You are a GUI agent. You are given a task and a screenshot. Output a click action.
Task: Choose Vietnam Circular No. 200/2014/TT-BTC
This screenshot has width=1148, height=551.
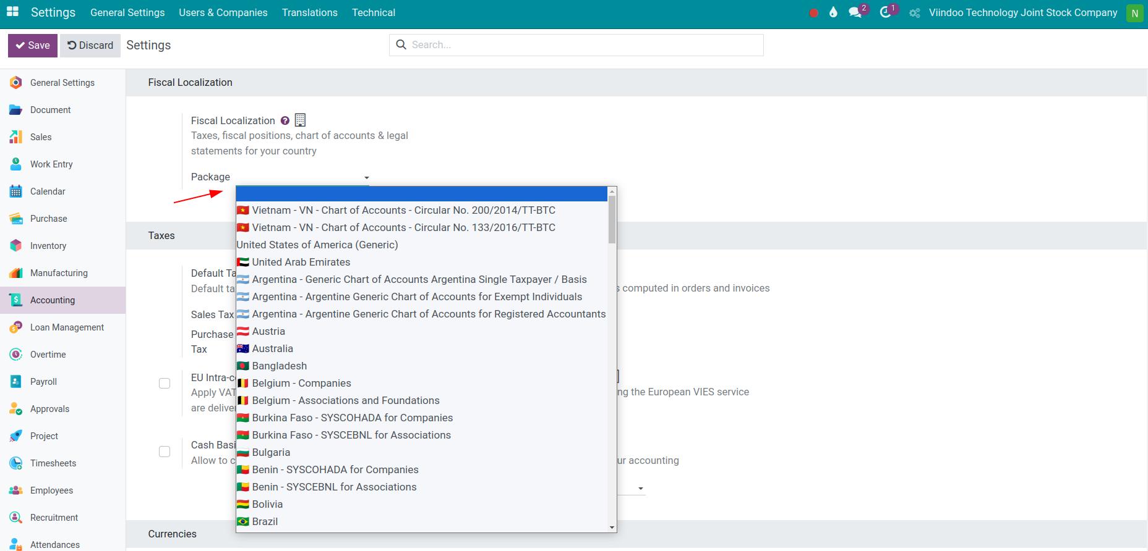pos(422,210)
